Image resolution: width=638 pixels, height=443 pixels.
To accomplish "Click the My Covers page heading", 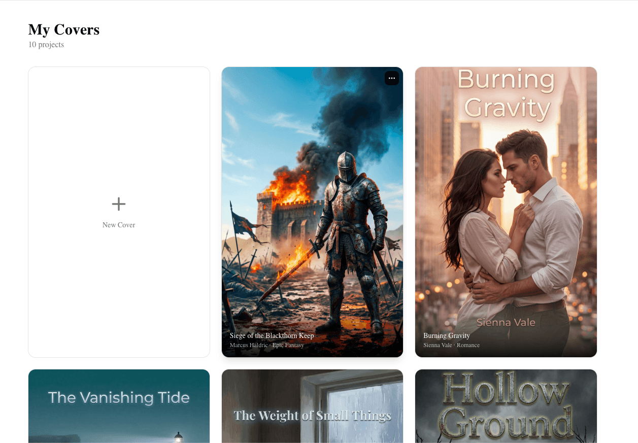I will coord(63,29).
